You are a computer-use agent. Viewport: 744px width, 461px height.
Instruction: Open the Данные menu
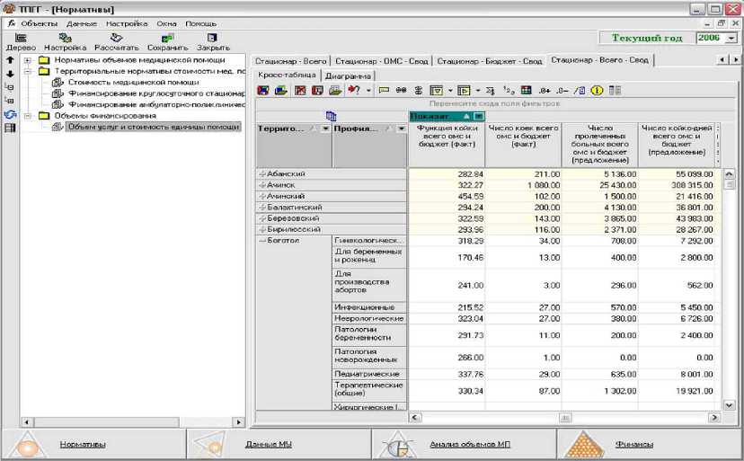tap(82, 22)
